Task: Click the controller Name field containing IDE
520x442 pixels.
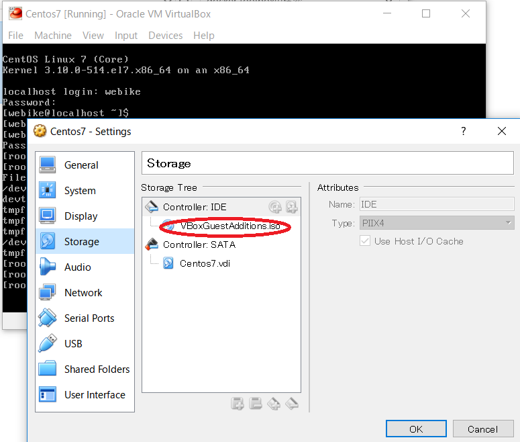Action: click(437, 204)
